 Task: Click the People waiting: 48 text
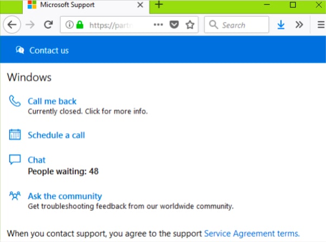[63, 171]
